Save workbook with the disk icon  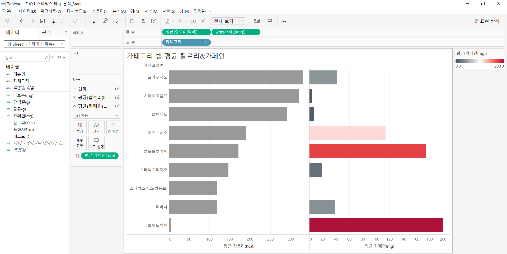coord(42,21)
